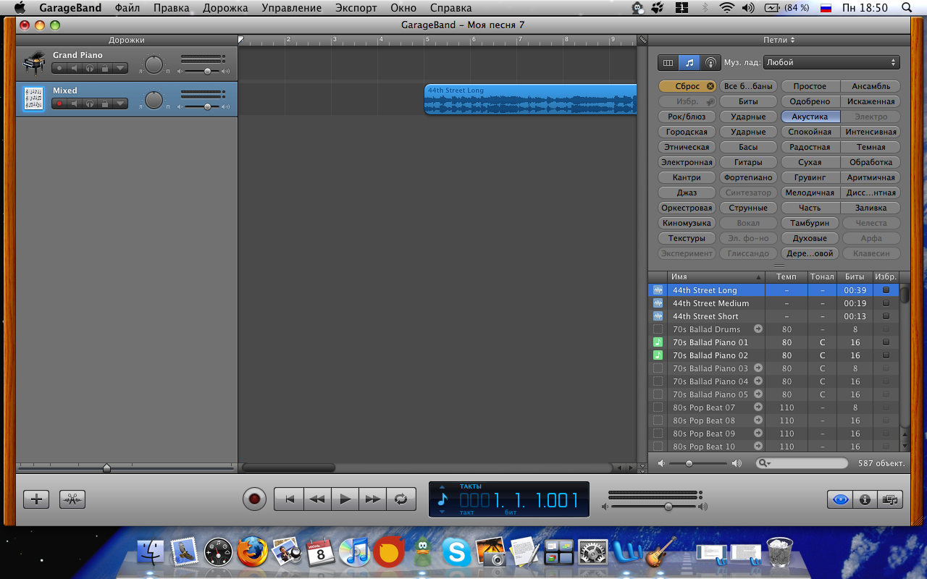Open the Дорожка menu
This screenshot has width=927, height=579.
click(x=225, y=8)
